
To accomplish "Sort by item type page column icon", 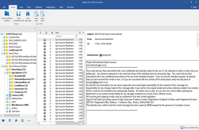I will (x=46, y=33).
